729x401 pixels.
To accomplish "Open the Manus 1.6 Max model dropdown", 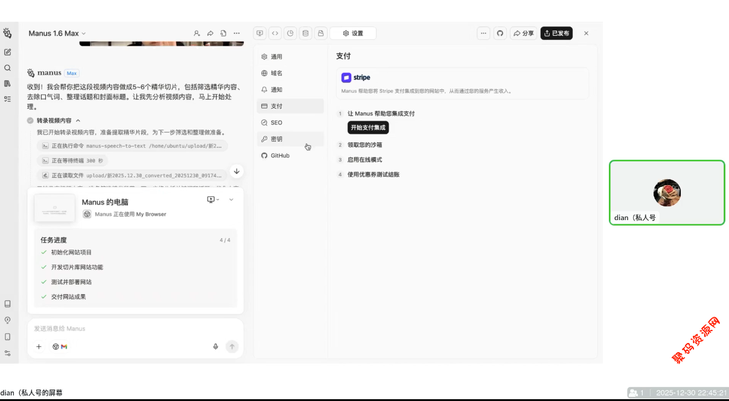I will pos(57,34).
